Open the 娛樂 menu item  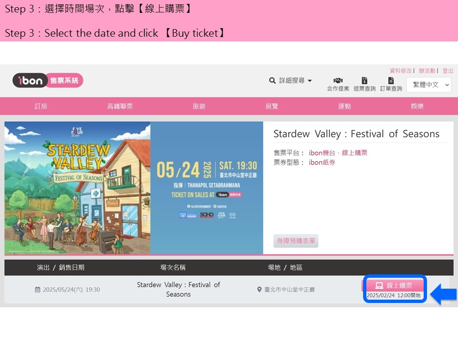click(x=417, y=106)
